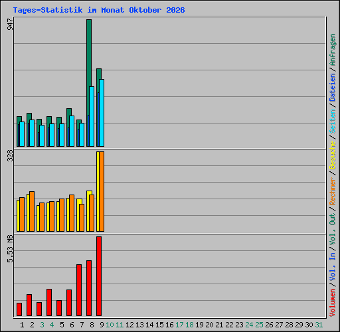
Task: Click the 'Vol. Out' legend label
Action: (x=333, y=229)
